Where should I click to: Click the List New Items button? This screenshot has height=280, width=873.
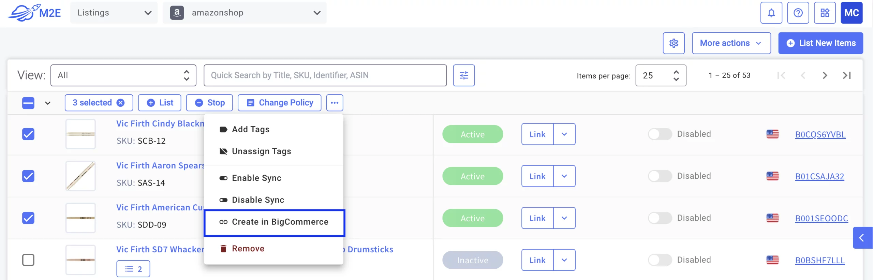[x=820, y=43]
